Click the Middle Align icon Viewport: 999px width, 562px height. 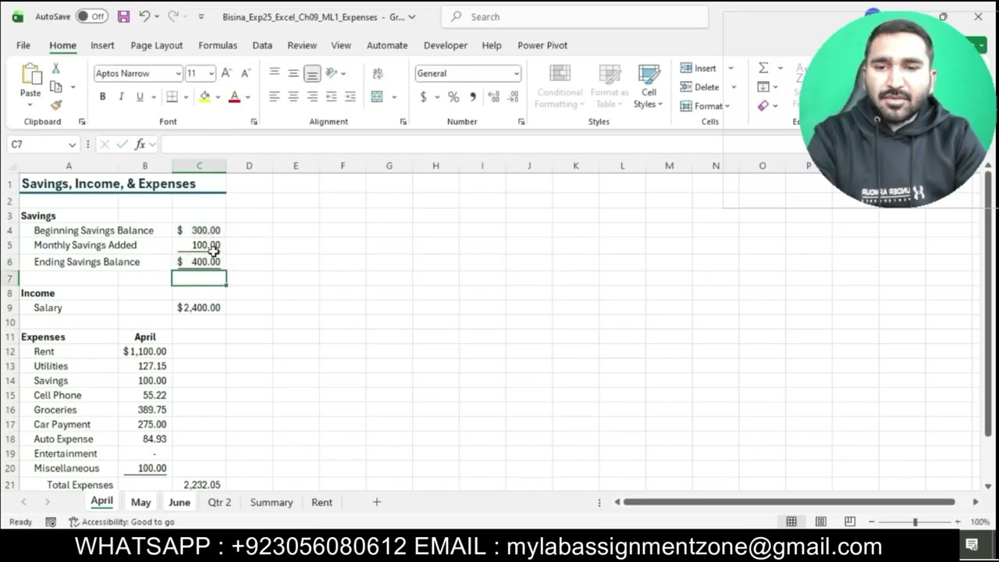point(293,73)
